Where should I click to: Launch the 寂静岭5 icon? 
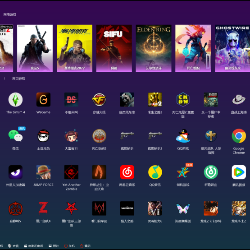[x=15, y=208]
